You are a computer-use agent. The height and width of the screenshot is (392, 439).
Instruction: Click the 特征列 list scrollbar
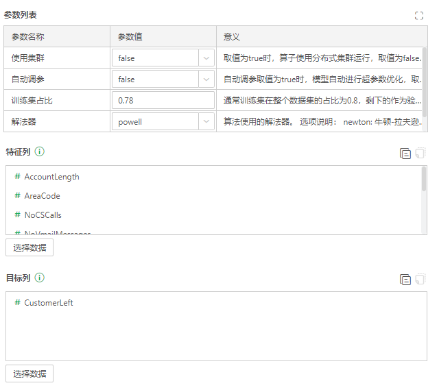click(x=423, y=178)
